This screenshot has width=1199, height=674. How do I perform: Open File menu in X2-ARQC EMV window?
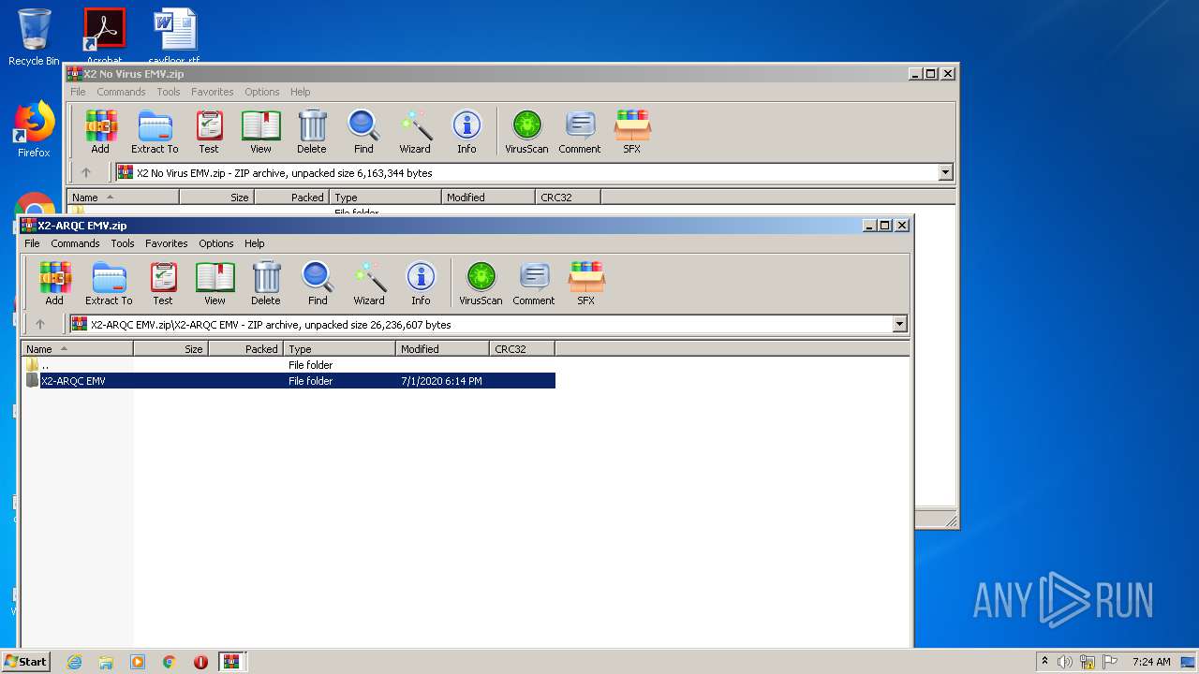32,243
